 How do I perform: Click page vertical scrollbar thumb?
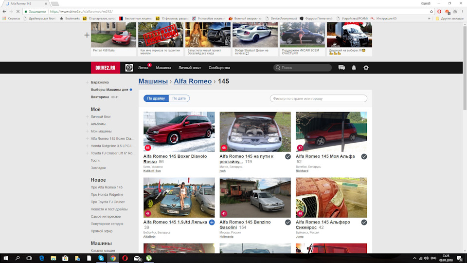click(x=465, y=67)
